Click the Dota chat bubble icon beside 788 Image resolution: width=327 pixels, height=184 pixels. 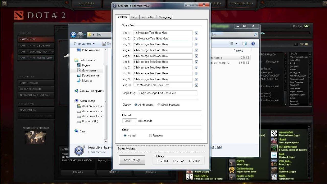click(306, 44)
